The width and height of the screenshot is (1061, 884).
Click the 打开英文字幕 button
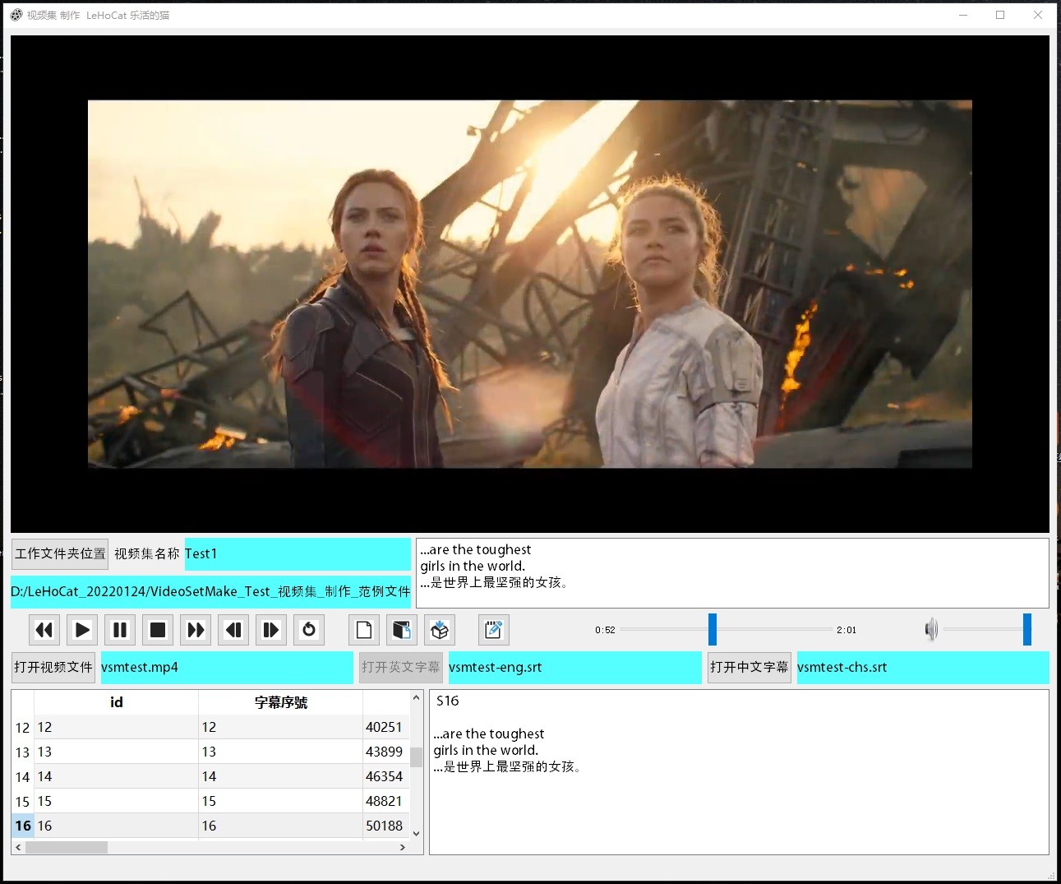click(401, 667)
